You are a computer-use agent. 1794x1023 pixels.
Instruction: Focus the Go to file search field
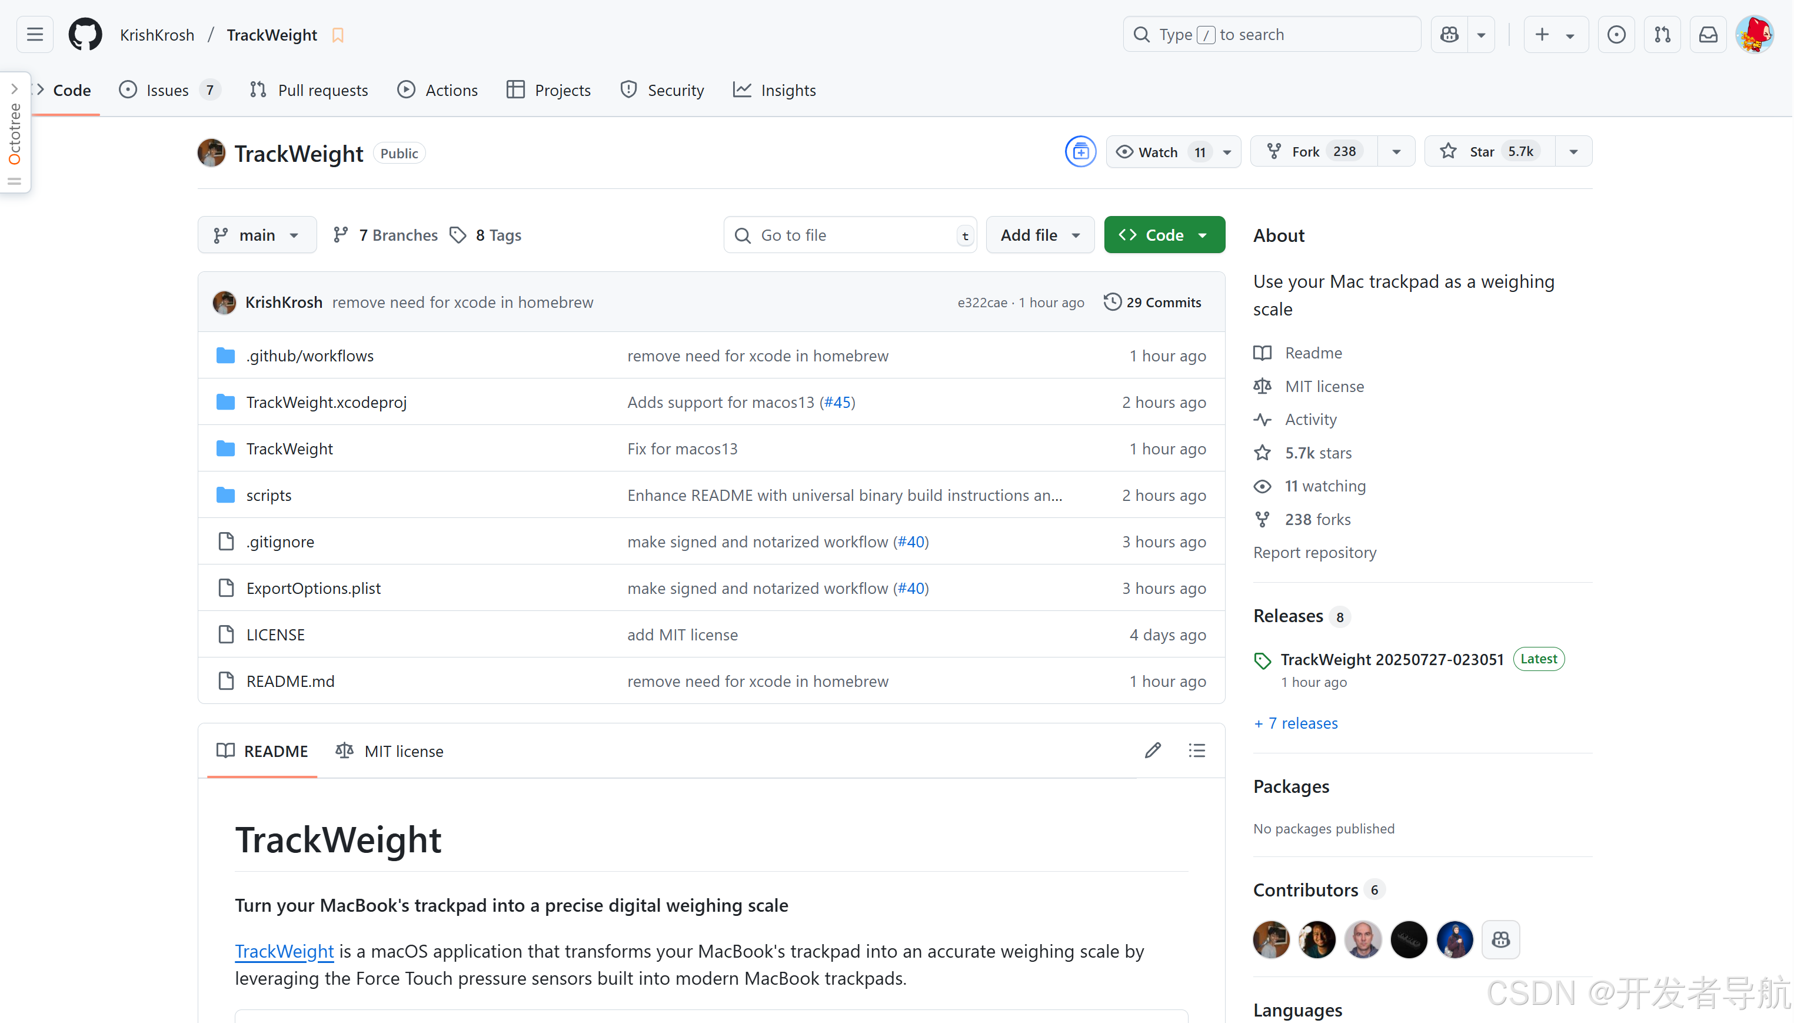pyautogui.click(x=850, y=235)
